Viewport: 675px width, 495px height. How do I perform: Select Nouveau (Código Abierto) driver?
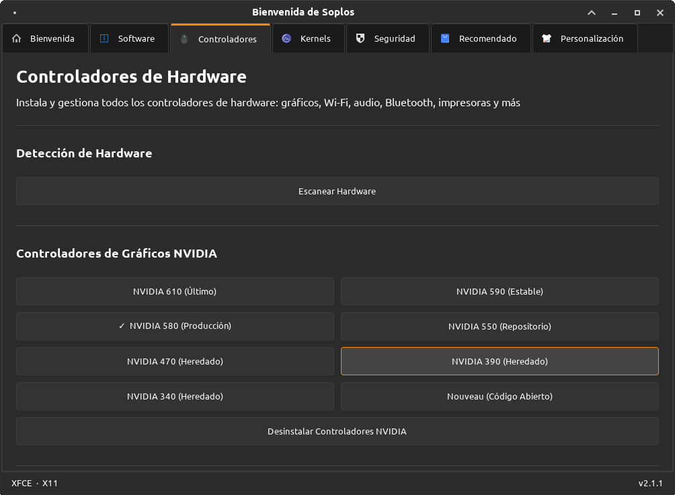pyautogui.click(x=500, y=396)
